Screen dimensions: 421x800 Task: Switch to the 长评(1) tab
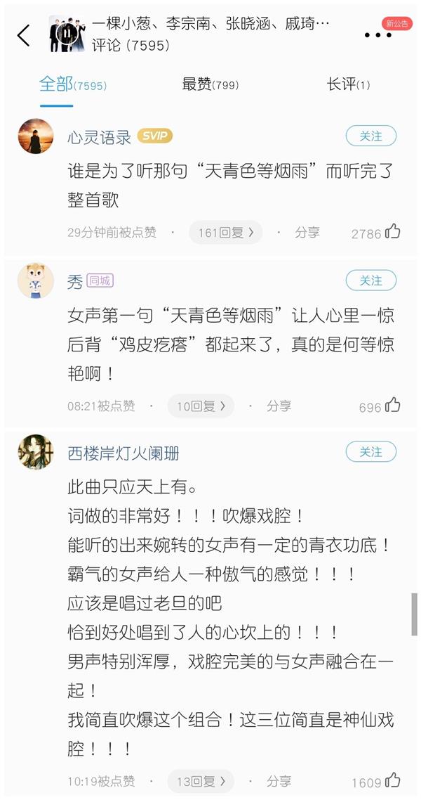(348, 84)
